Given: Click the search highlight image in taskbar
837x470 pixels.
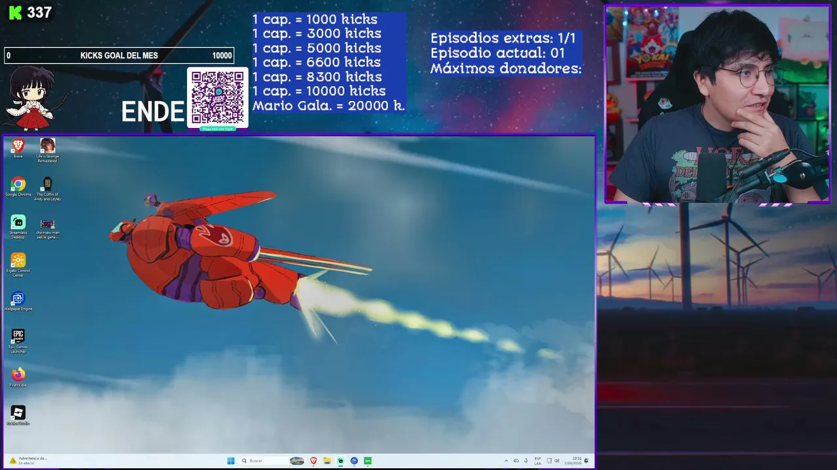Looking at the screenshot, I should pyautogui.click(x=297, y=461).
